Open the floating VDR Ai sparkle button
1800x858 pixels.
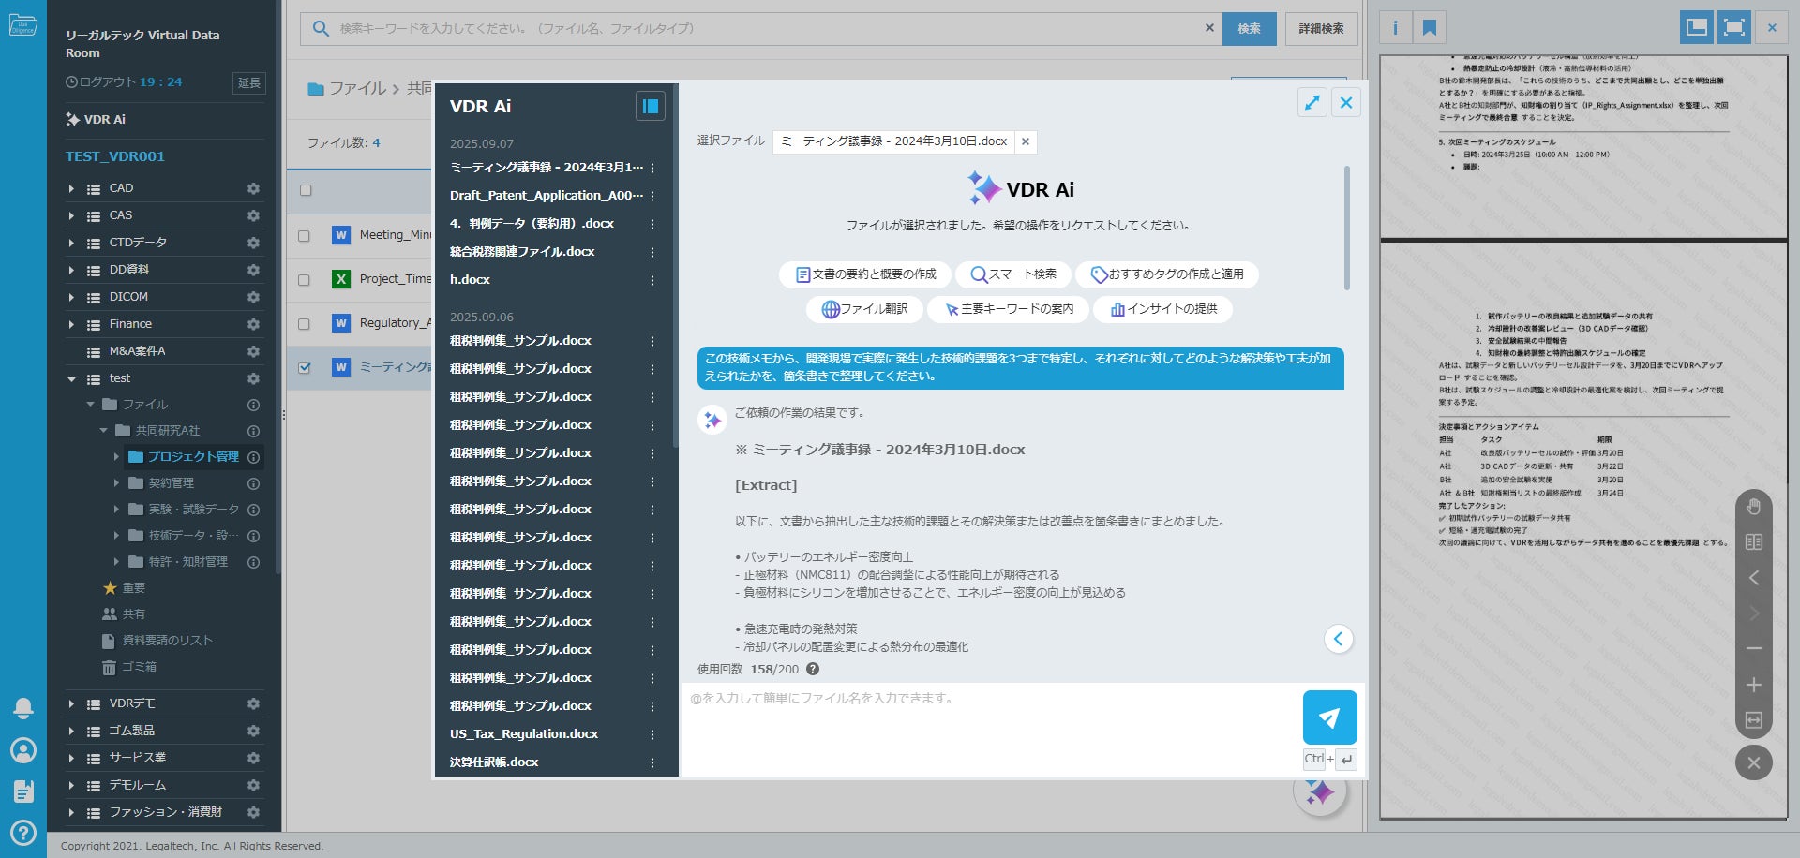pos(1320,792)
